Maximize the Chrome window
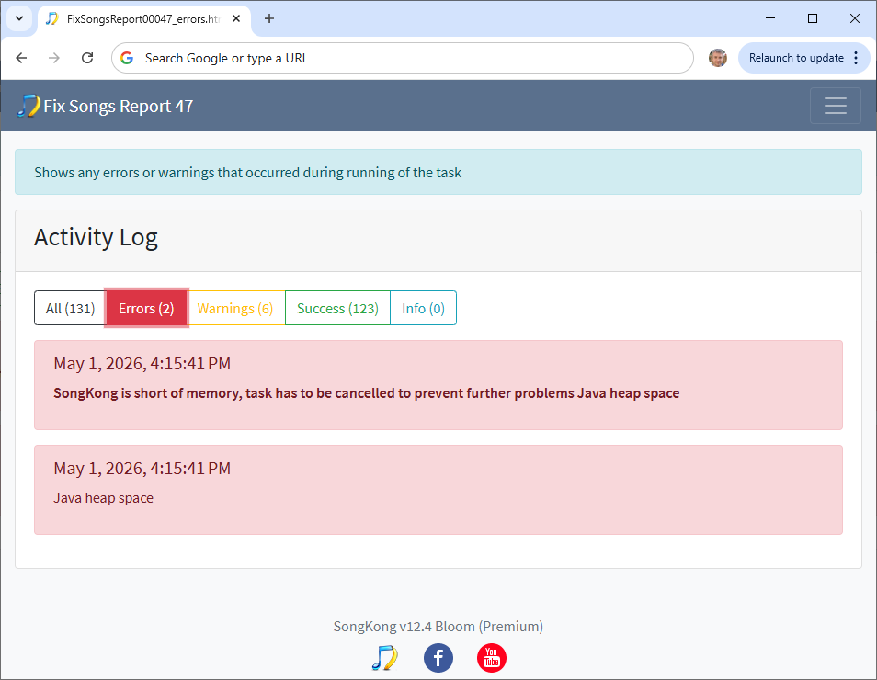 tap(813, 18)
